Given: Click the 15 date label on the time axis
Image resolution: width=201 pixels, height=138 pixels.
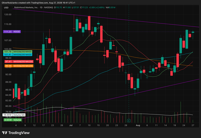Looking at the screenshot, I should (98, 125).
